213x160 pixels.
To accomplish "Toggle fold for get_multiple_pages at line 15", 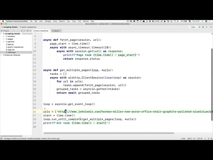I will 42,70.
